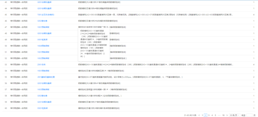Select page 1 in pagination
The image size is (258, 117).
[x=203, y=115]
